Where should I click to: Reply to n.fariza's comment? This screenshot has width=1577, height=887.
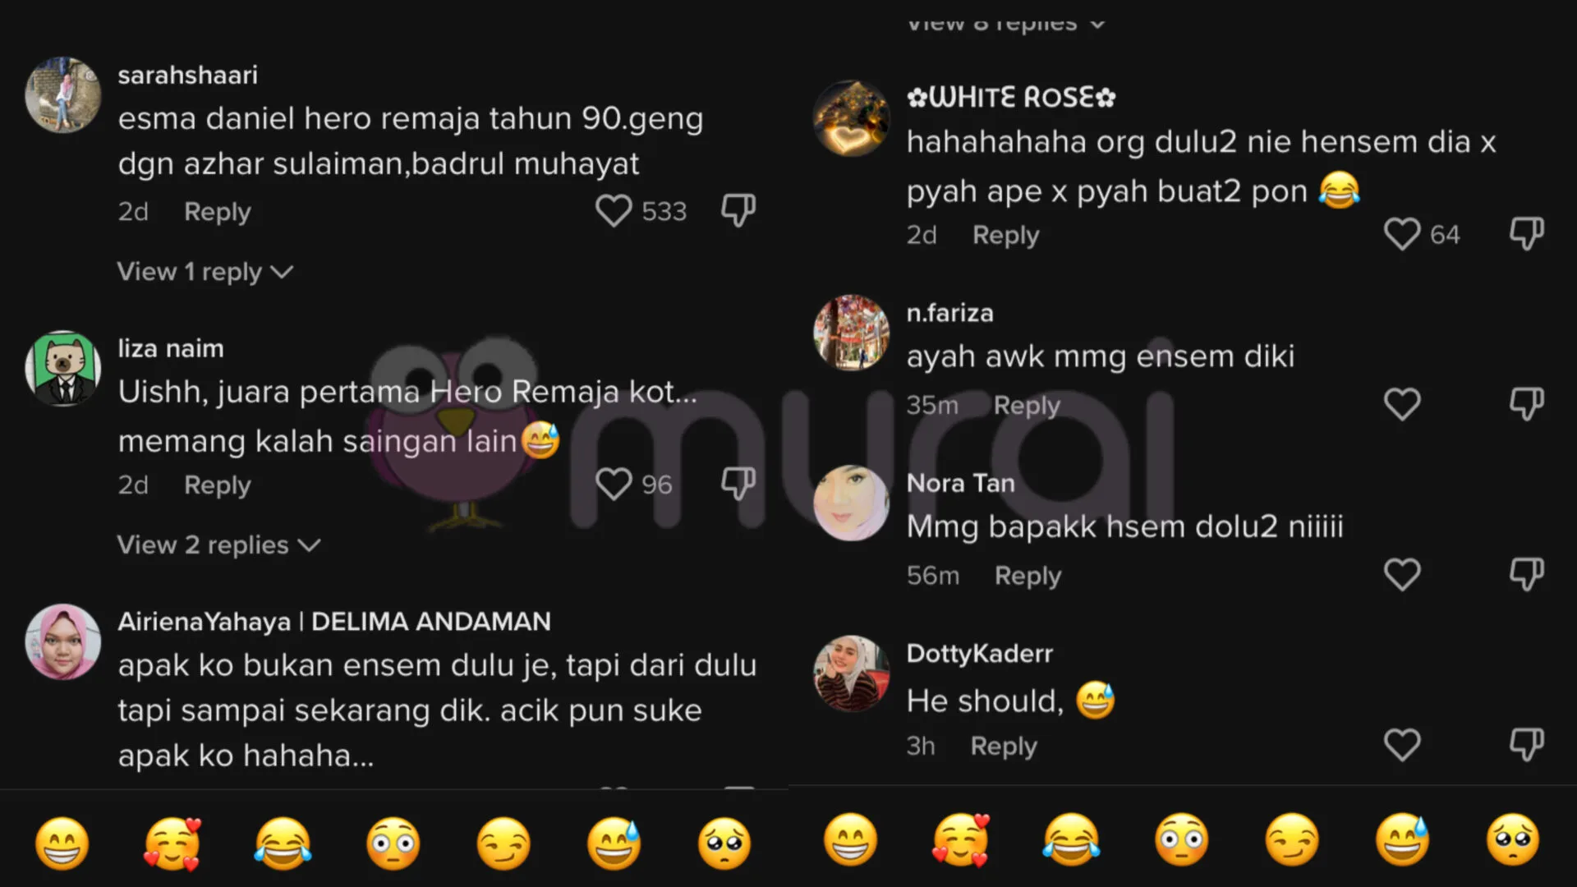pyautogui.click(x=1027, y=405)
